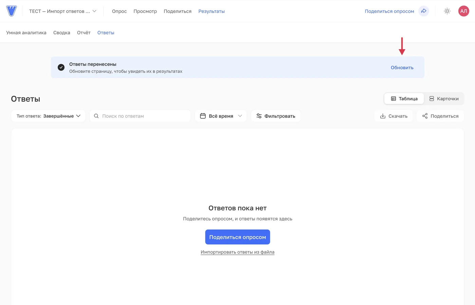The image size is (475, 305).
Task: Open the Отчёт subtab
Action: (84, 33)
